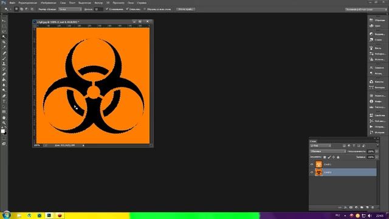389x219 pixels.
Task: Open the Редактирование menu
Action: pos(28,2)
